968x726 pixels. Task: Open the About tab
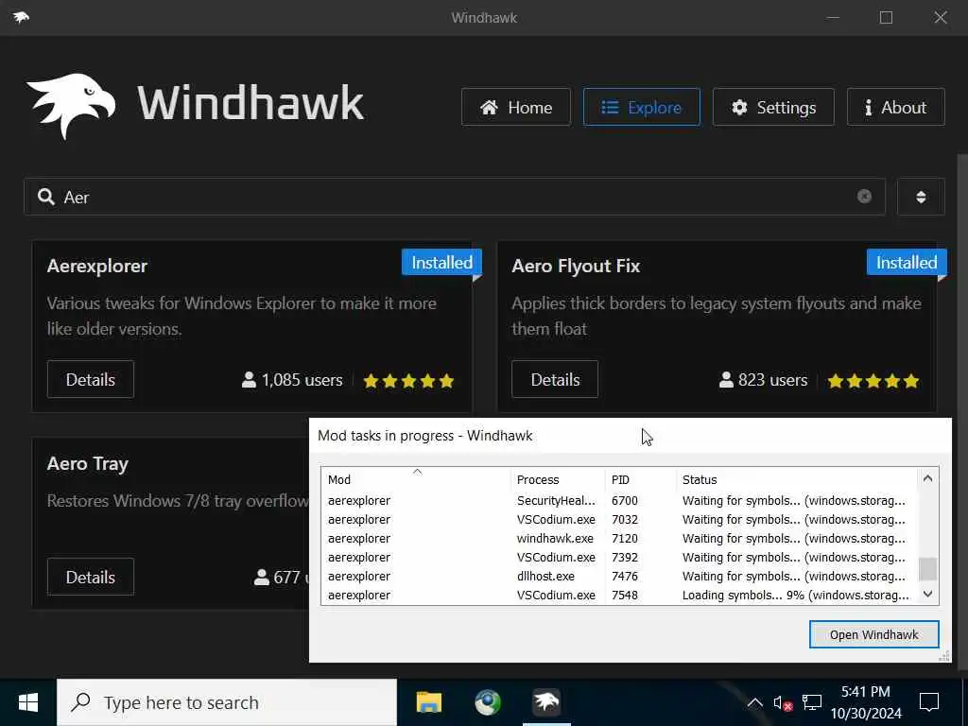tap(895, 108)
